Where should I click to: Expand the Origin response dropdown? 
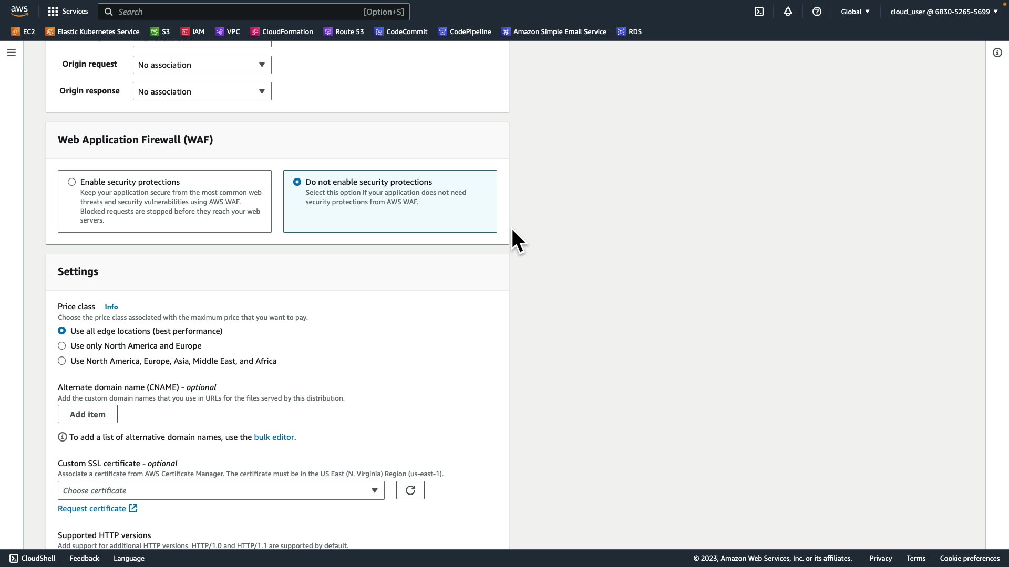pos(202,91)
